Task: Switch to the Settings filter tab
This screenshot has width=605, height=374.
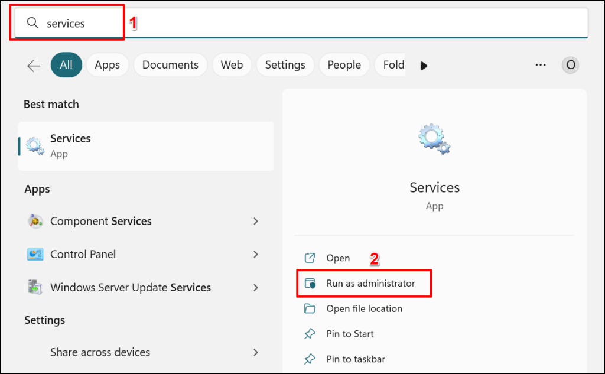Action: tap(285, 65)
